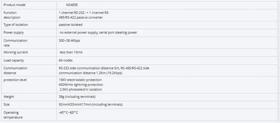Select the NS485E model value
Screen dimensions: 280x123
pyautogui.click(x=72, y=5)
